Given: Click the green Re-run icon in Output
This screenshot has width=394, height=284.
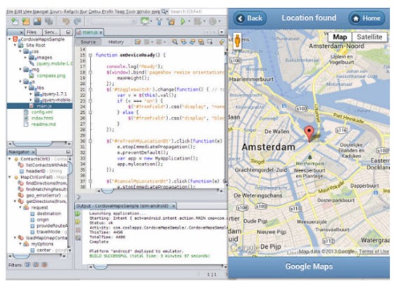Looking at the screenshot, I should [78, 214].
